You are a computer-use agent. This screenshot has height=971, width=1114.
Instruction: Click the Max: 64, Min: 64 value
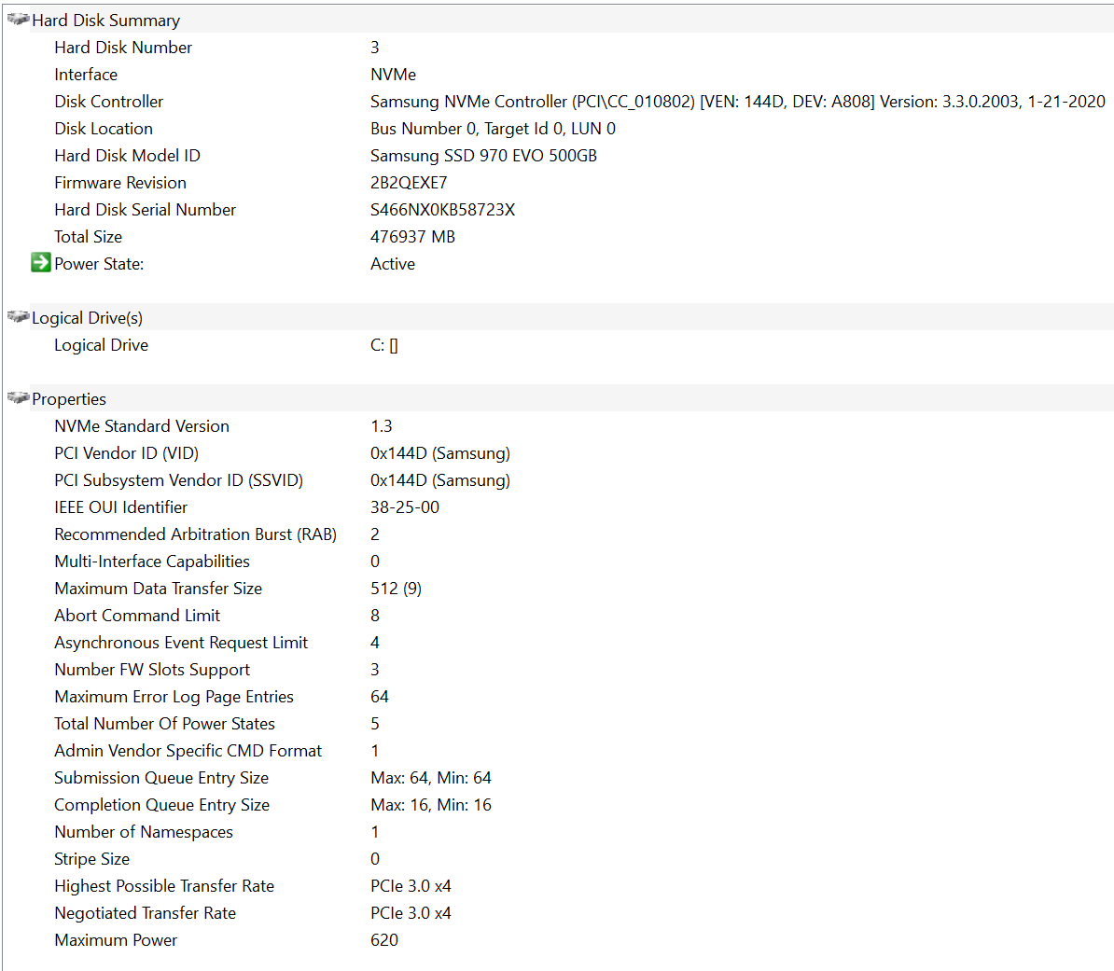431,778
